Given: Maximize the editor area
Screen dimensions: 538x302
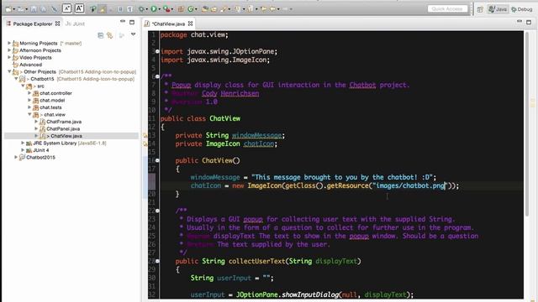Looking at the screenshot, I should (529, 23).
